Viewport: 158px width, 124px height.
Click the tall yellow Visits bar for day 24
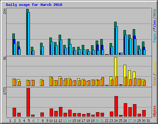115,72
